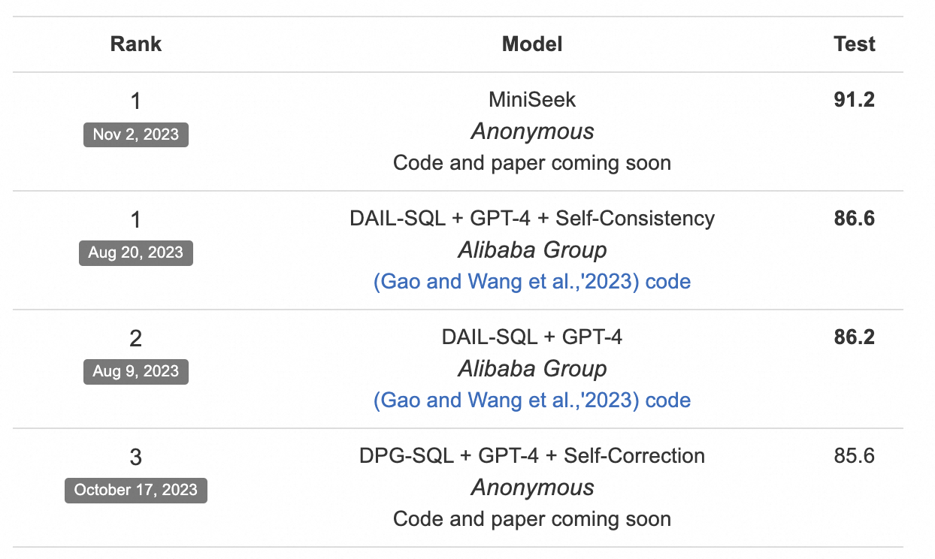
Task: Click the Nov 2, 2023 date badge
Action: pyautogui.click(x=135, y=134)
